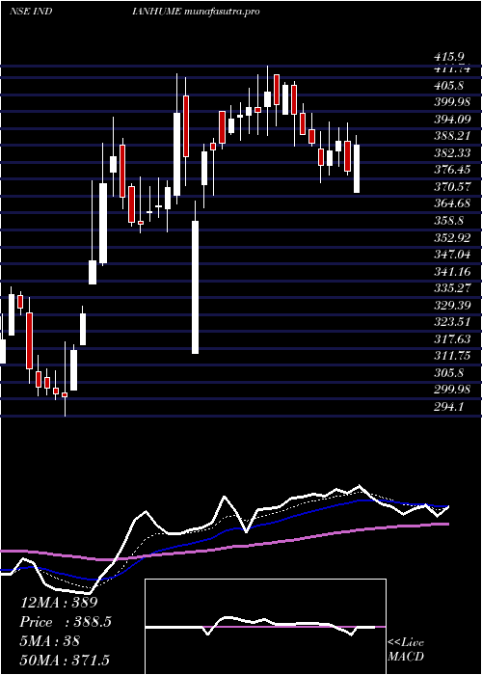Click the 347.04 price axis label
This screenshot has height=675, width=482.
pyautogui.click(x=451, y=255)
